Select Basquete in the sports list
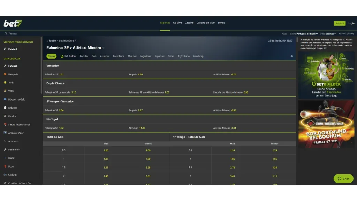 coord(13,74)
